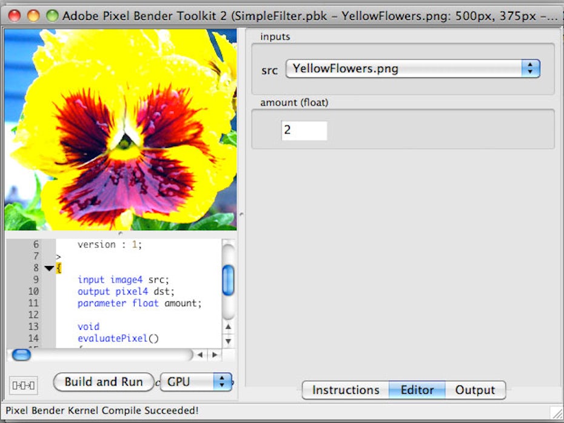Viewport: 564px width, 423px height.
Task: Click the green zoom window button
Action: click(52, 16)
